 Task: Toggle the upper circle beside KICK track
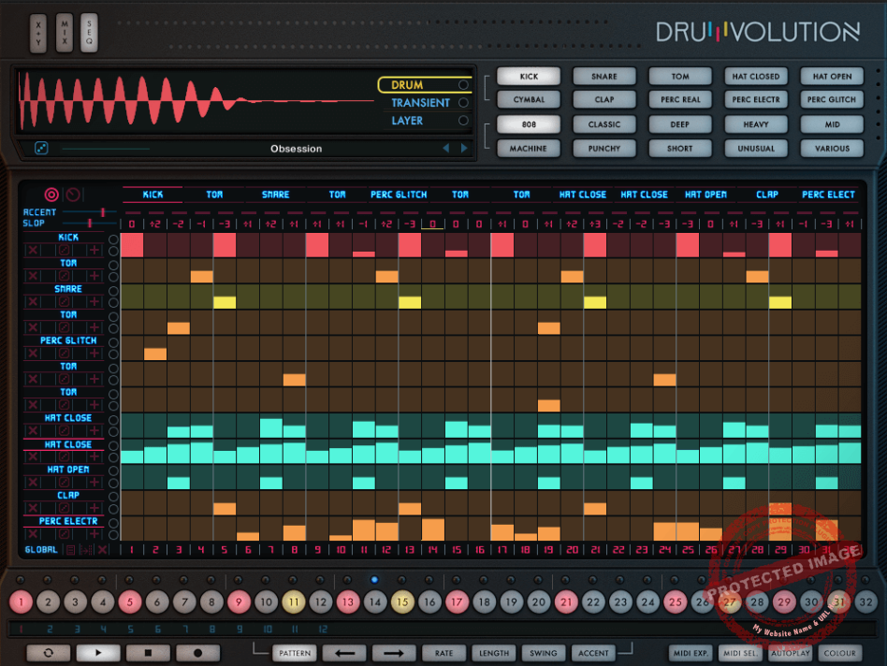113,239
